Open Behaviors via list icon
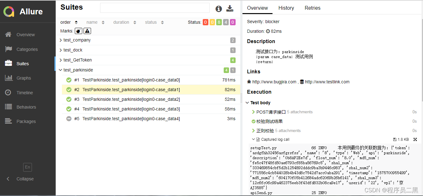The height and width of the screenshot is (196, 423). click(8, 107)
